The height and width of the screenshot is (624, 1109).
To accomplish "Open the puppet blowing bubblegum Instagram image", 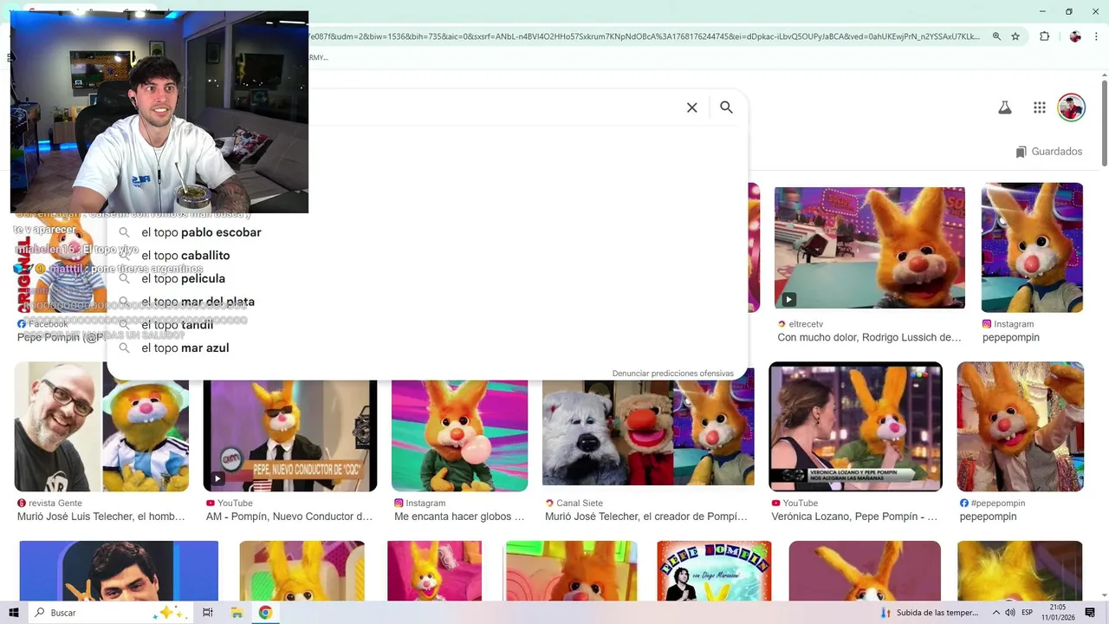I will pos(459,435).
